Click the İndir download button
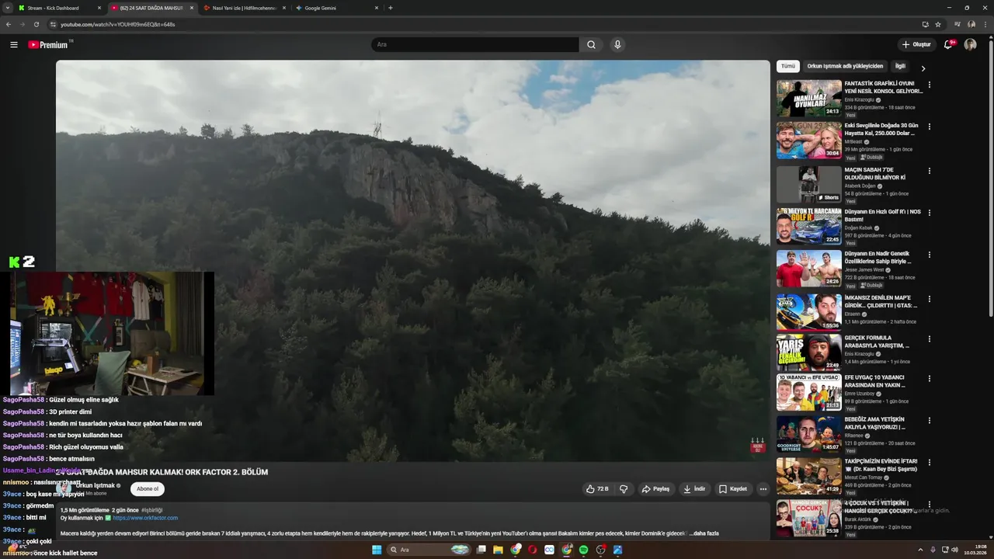The image size is (994, 559). pos(694,489)
